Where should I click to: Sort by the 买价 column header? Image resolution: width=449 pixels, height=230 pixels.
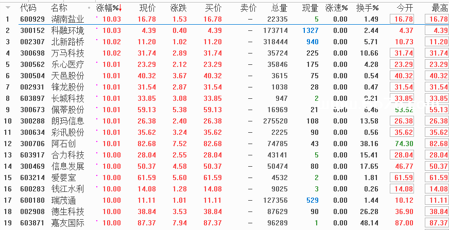213,8
